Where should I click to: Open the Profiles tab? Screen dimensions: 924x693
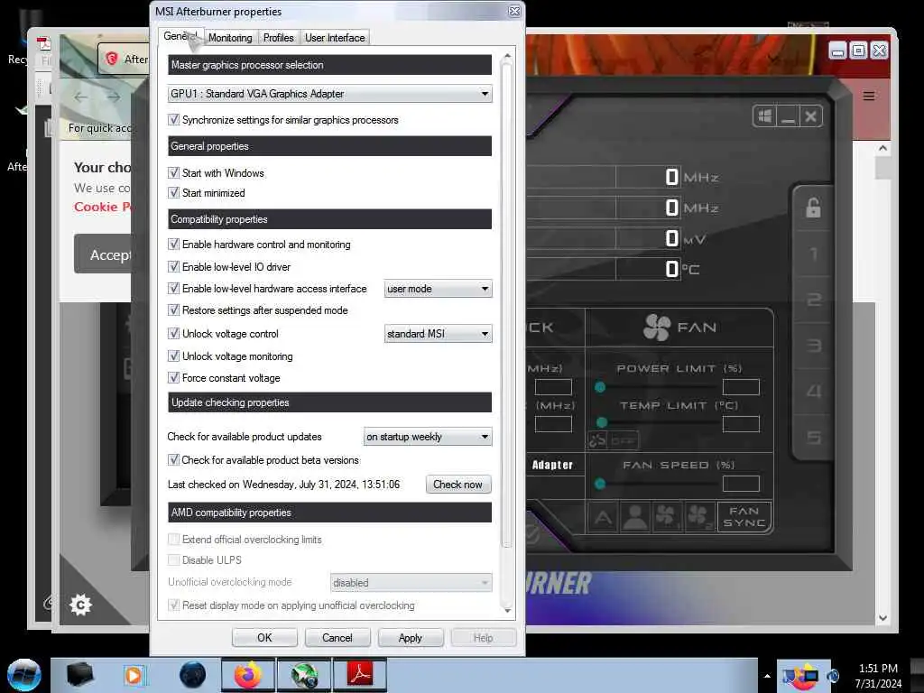click(278, 38)
